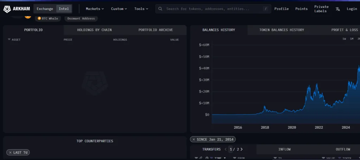The image size is (360, 160).
Task: Open the PORTFOLIO tab
Action: pyautogui.click(x=33, y=30)
